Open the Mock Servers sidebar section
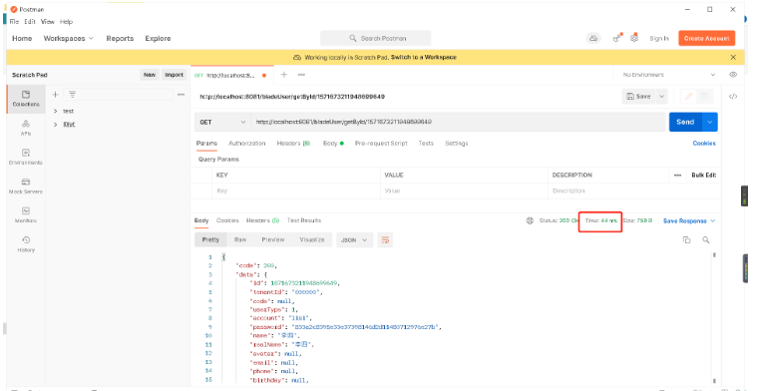 pos(26,186)
